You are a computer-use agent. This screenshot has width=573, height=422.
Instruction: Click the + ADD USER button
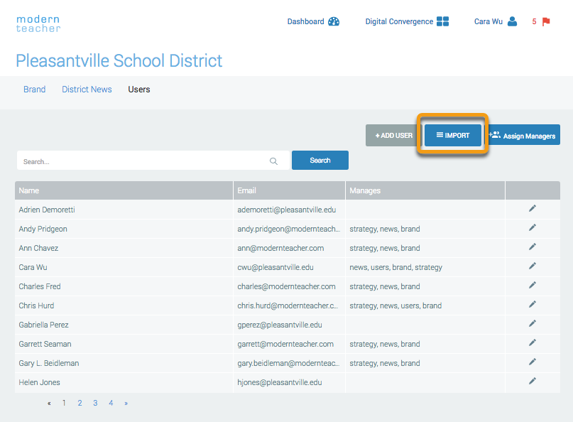point(393,135)
